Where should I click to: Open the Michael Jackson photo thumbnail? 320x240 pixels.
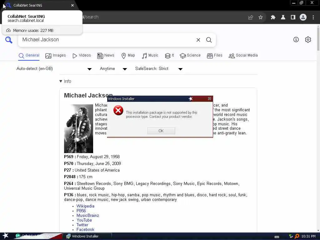(x=78, y=128)
